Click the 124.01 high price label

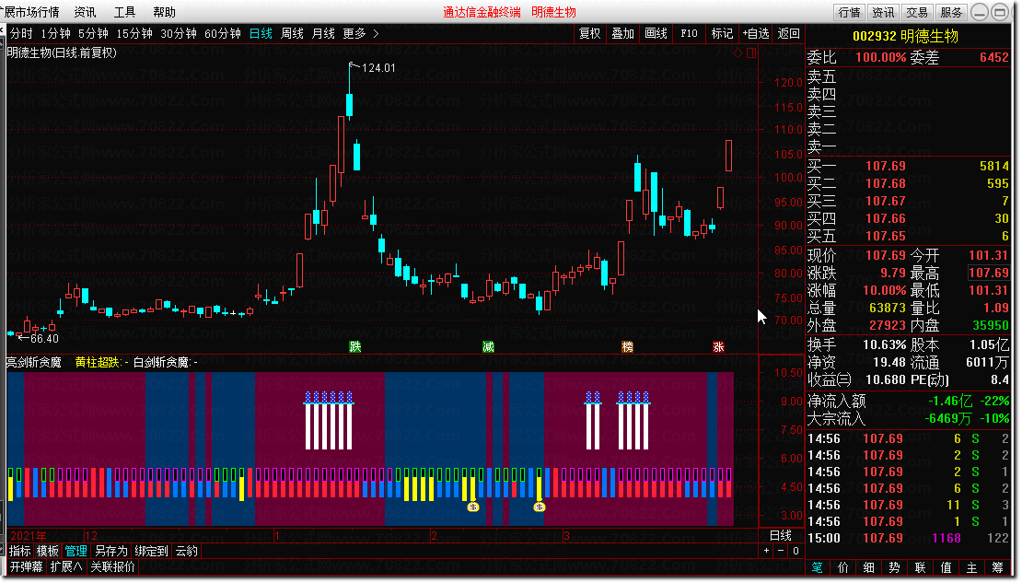coord(378,68)
